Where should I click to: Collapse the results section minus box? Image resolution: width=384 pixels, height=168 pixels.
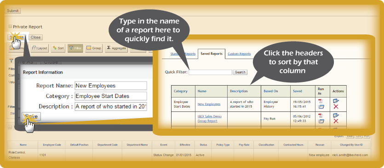[10, 127]
